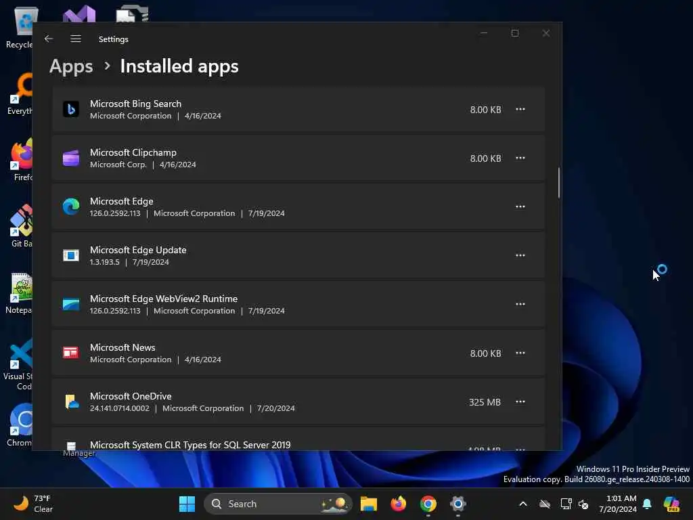Screen dimensions: 693x520
Task: Open three-dot menu for Microsoft Edge
Action: pyautogui.click(x=520, y=207)
